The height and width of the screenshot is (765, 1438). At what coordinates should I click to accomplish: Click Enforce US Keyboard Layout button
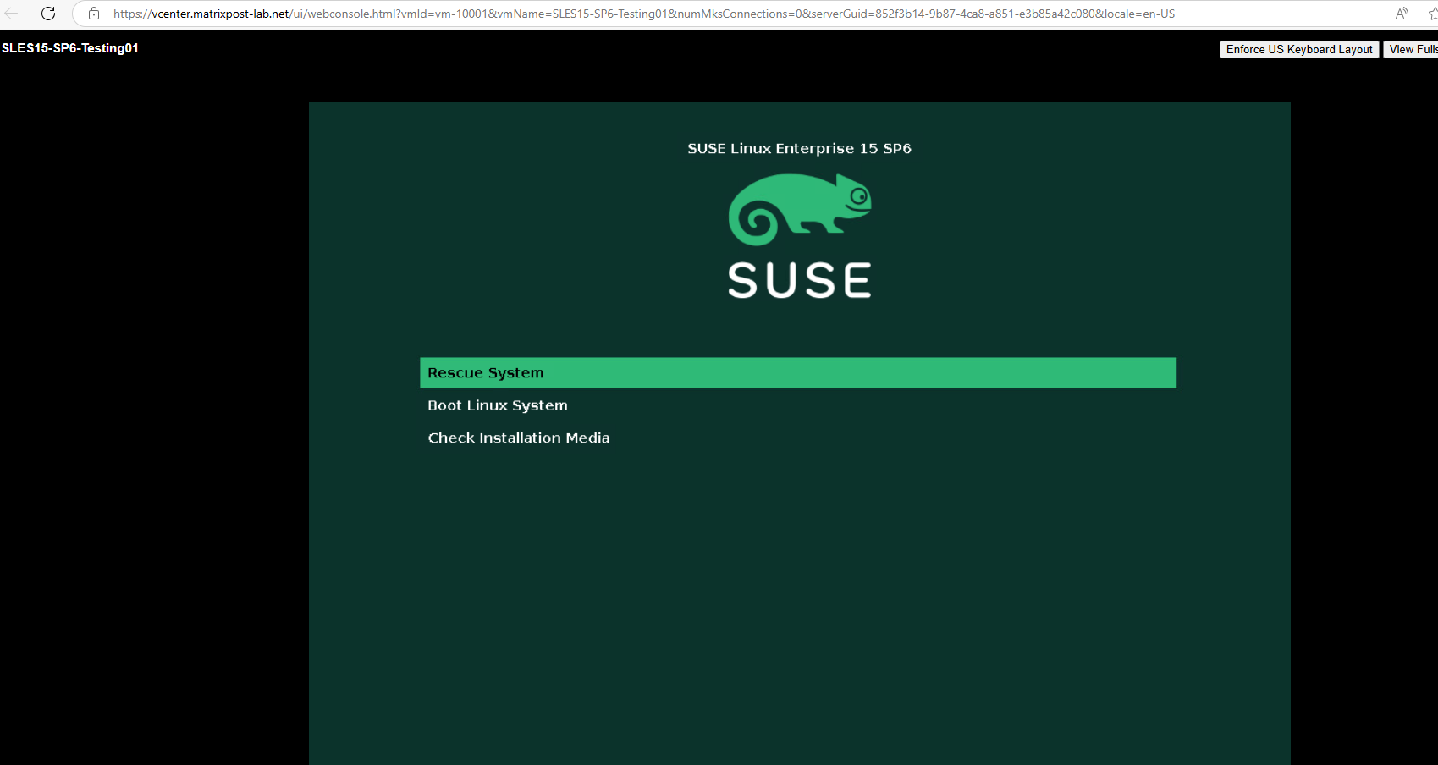(1299, 50)
